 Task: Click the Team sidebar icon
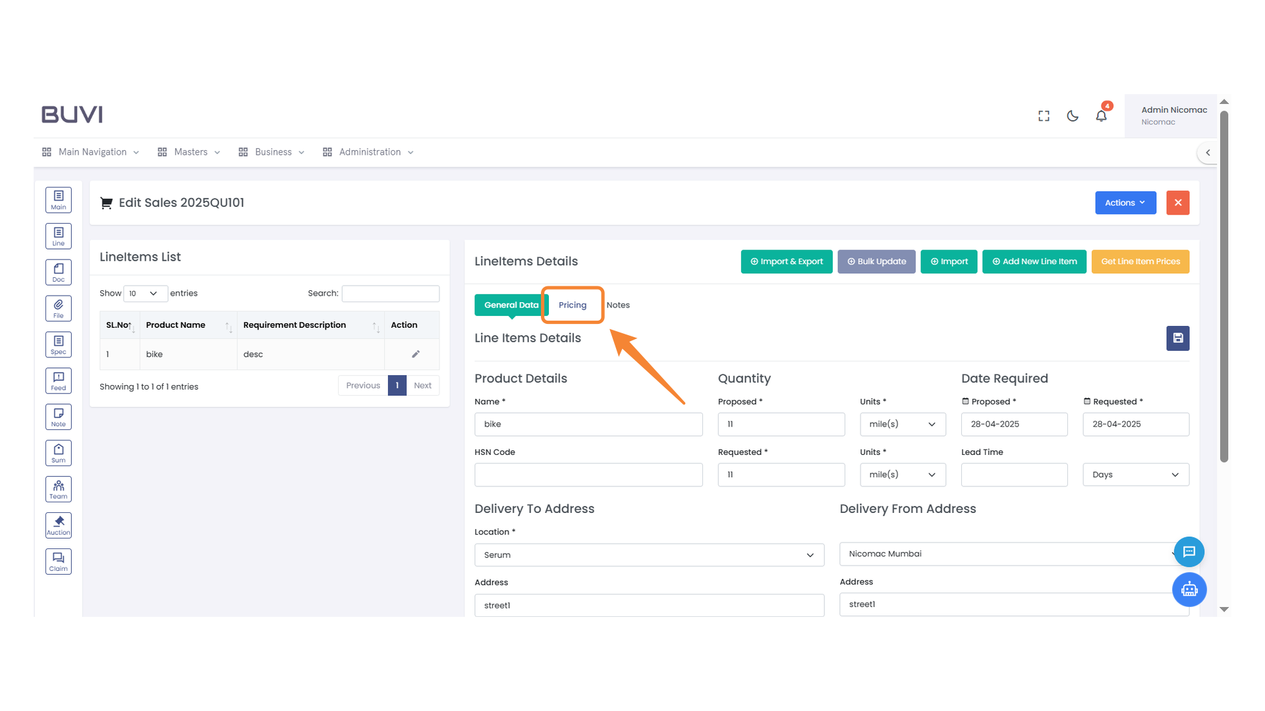(x=59, y=489)
